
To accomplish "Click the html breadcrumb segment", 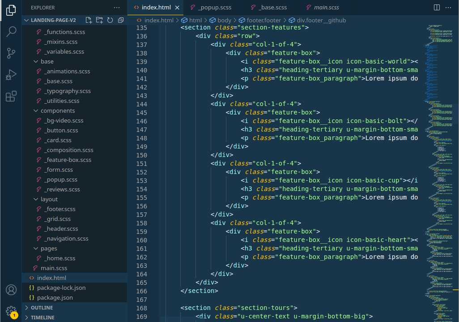I will 192,20.
